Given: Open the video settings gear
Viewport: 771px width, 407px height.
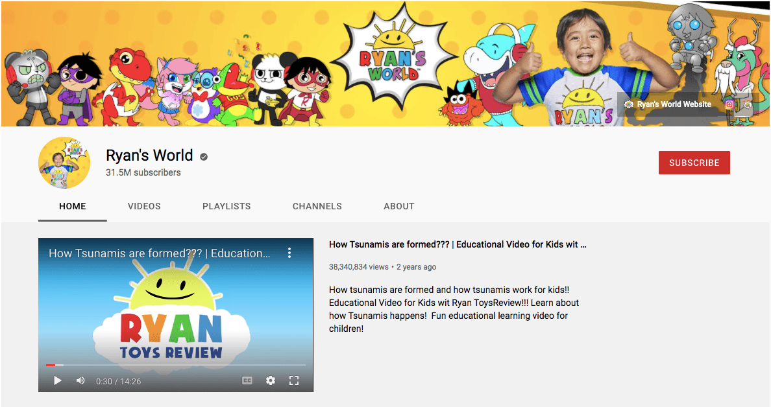Looking at the screenshot, I should click(x=271, y=380).
